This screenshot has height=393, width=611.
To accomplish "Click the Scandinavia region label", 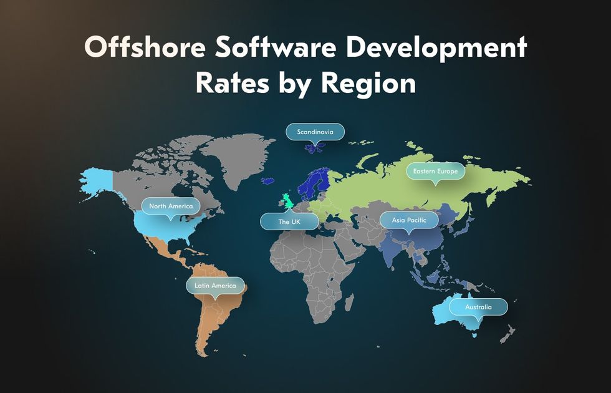I will coord(315,132).
